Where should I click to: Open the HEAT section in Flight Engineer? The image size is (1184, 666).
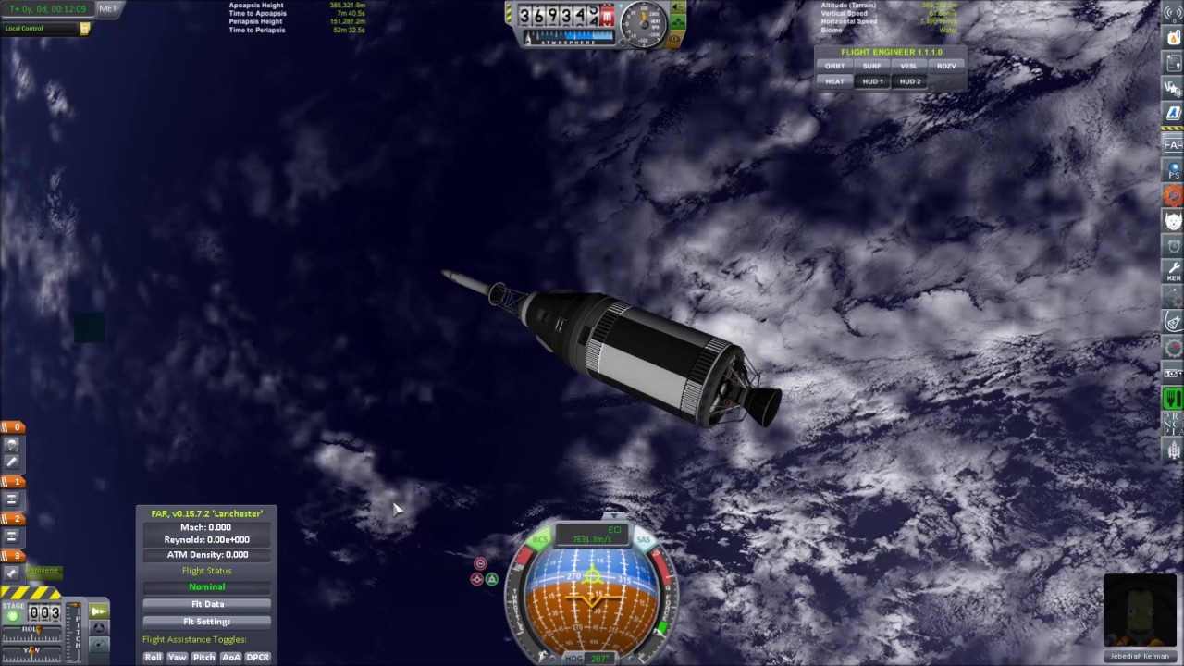(x=834, y=81)
